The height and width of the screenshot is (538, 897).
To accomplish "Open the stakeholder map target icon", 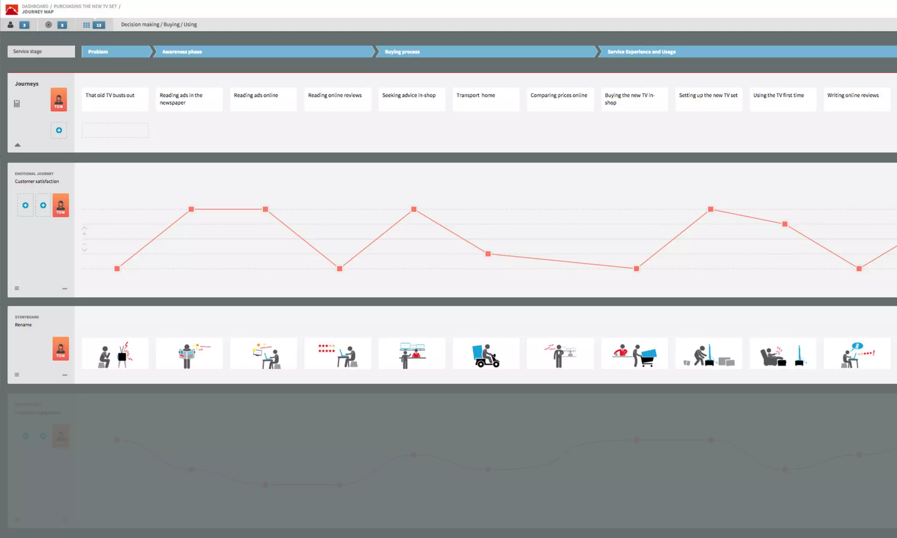I will pos(49,25).
